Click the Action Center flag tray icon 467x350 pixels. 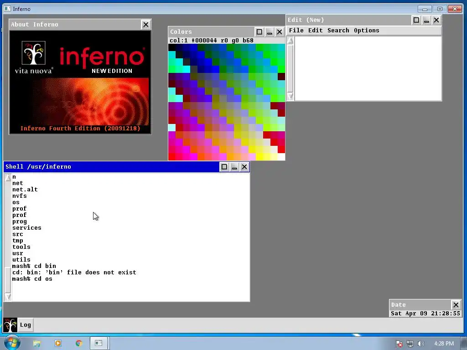click(x=399, y=344)
